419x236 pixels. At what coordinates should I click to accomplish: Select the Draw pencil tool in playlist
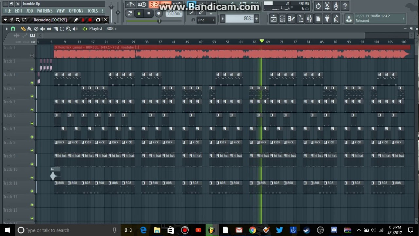point(23,29)
